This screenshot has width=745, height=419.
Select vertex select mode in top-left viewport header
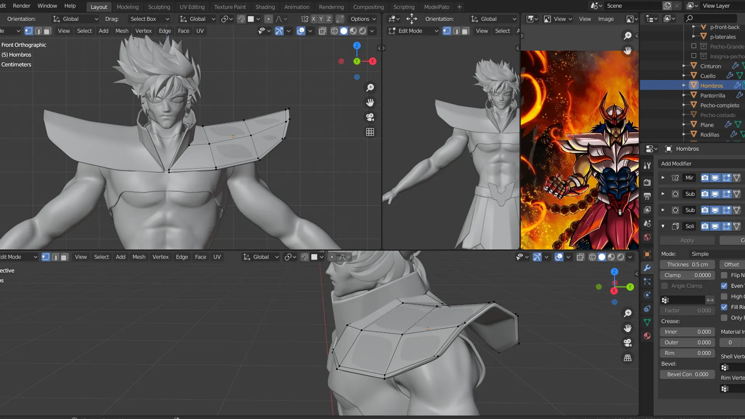(29, 31)
